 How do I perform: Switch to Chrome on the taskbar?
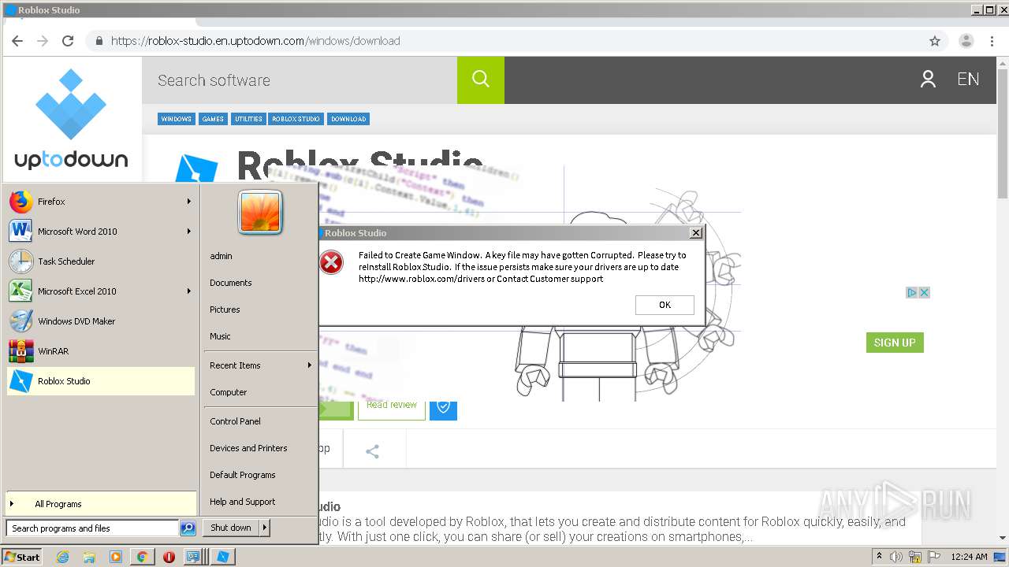(x=142, y=557)
